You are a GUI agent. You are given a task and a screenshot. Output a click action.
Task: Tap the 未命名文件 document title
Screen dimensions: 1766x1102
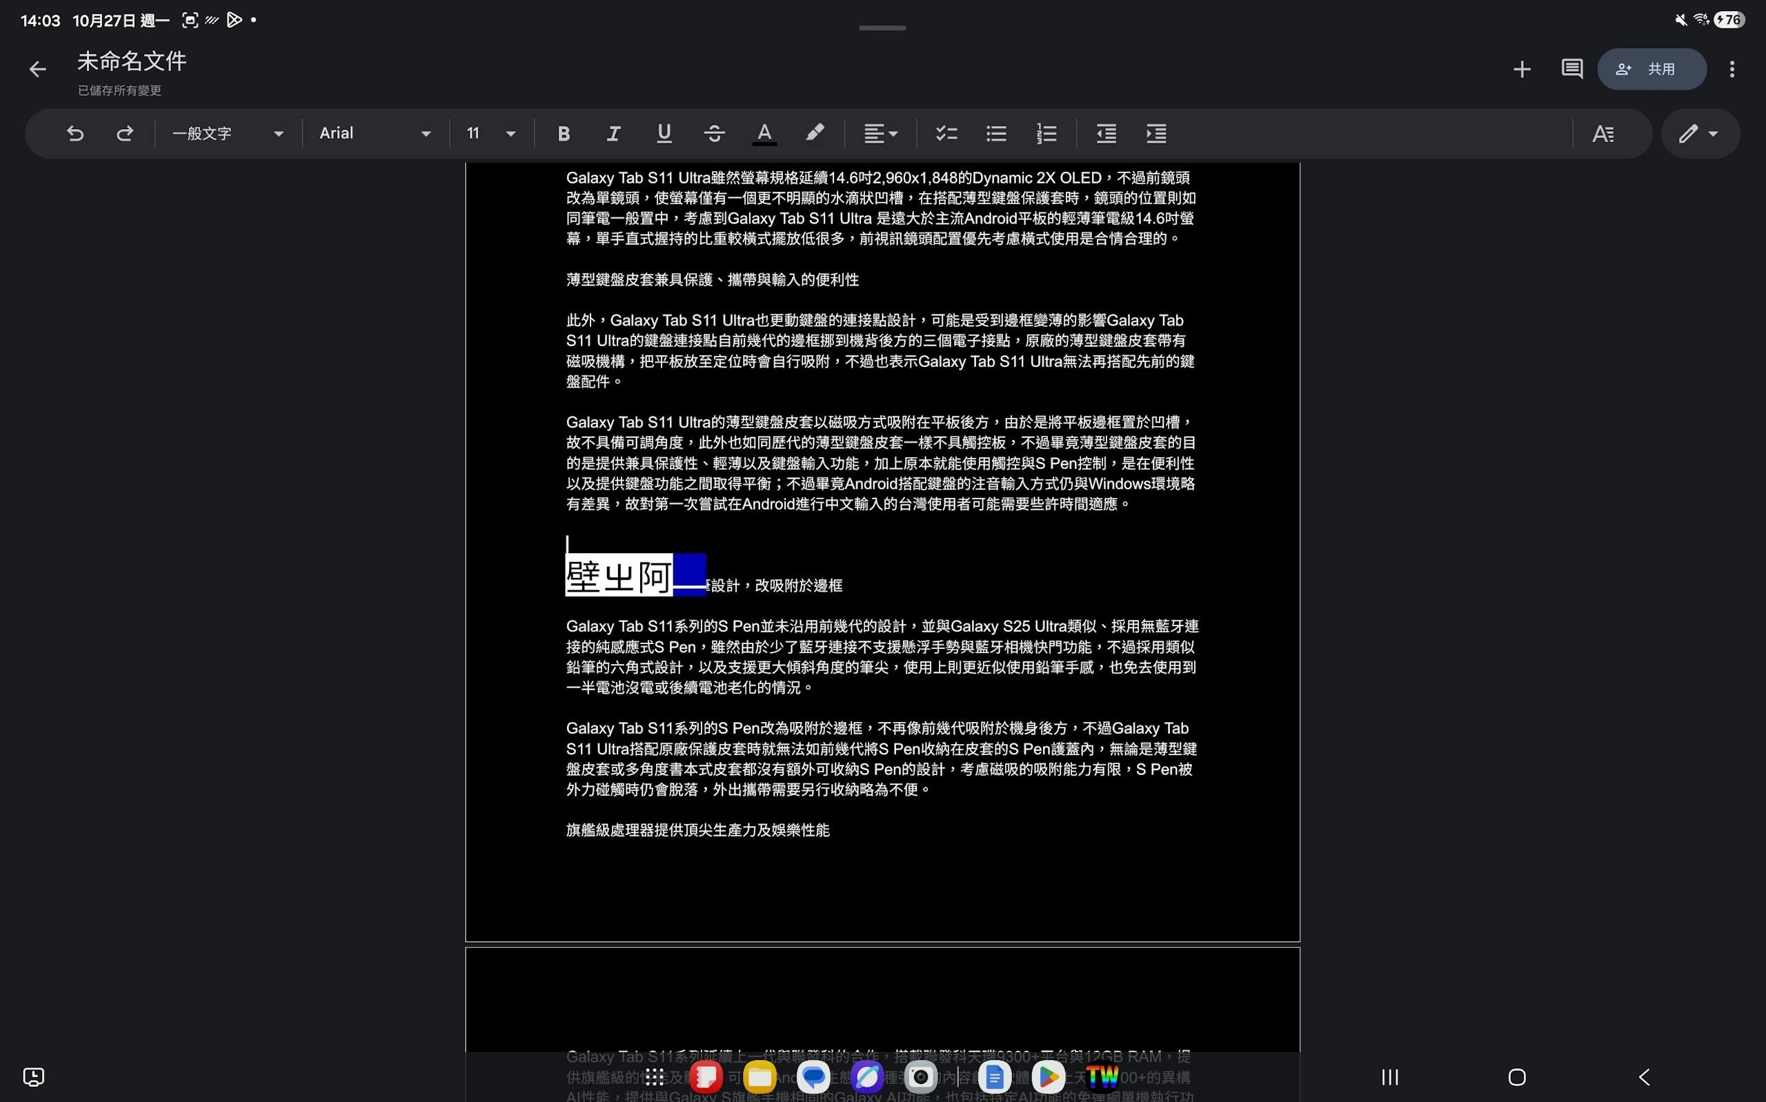point(132,61)
